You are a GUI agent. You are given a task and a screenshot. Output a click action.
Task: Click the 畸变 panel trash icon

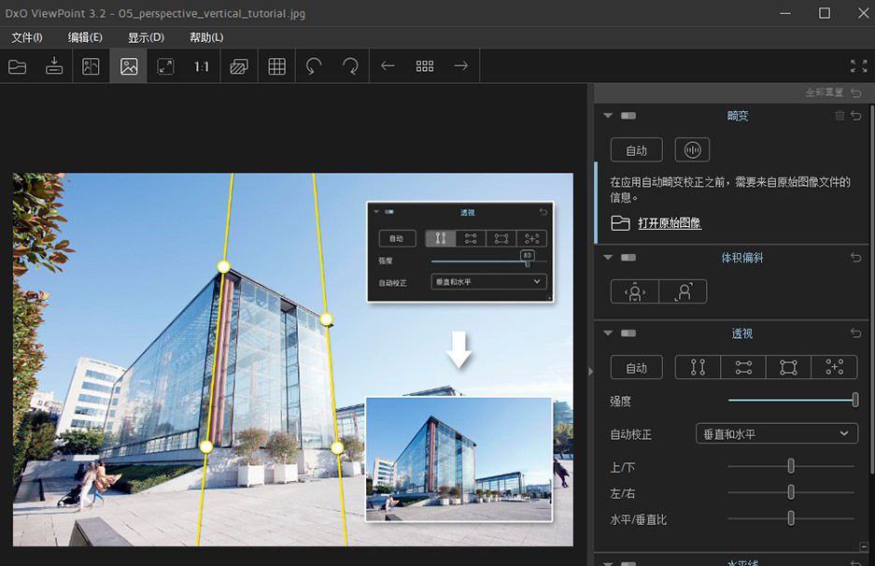[x=840, y=116]
